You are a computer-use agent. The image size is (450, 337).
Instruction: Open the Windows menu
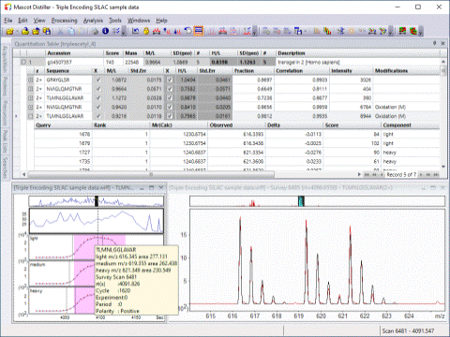(x=139, y=21)
